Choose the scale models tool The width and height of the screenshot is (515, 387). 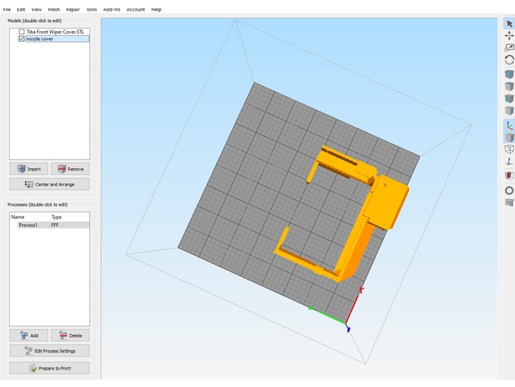point(508,48)
